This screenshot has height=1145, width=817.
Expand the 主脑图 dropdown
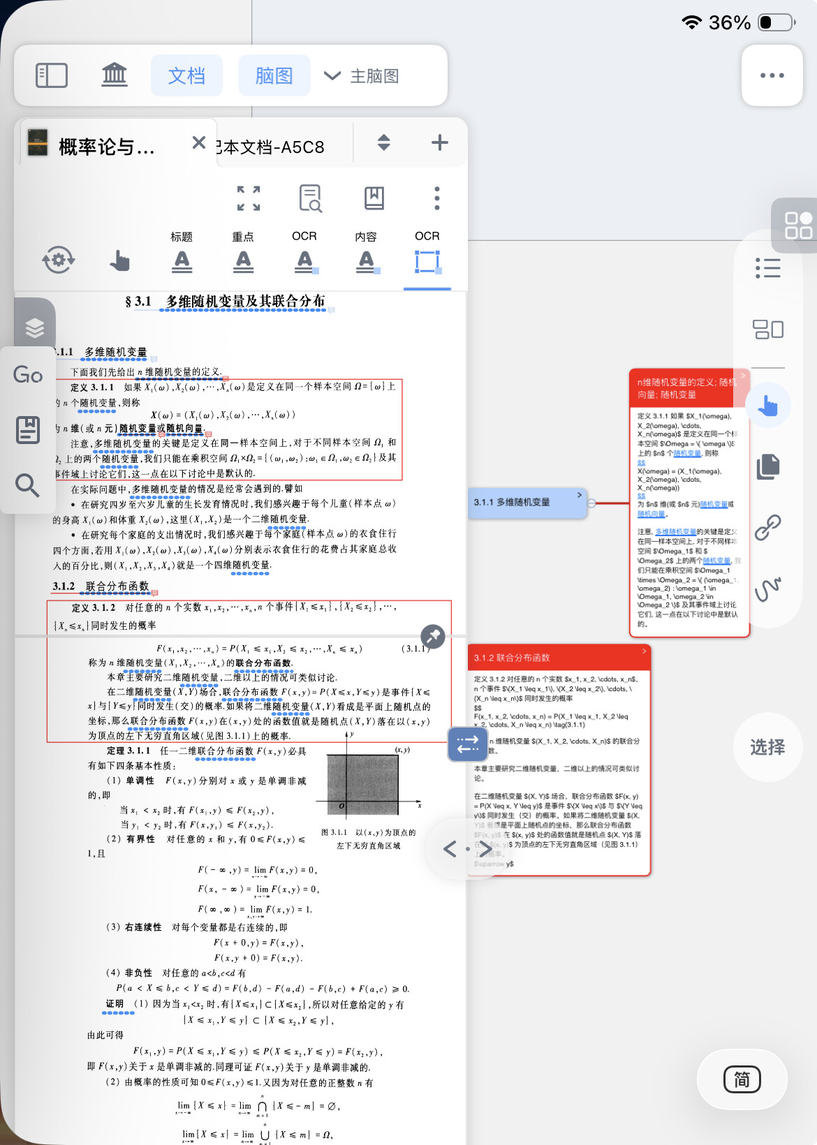pyautogui.click(x=362, y=75)
